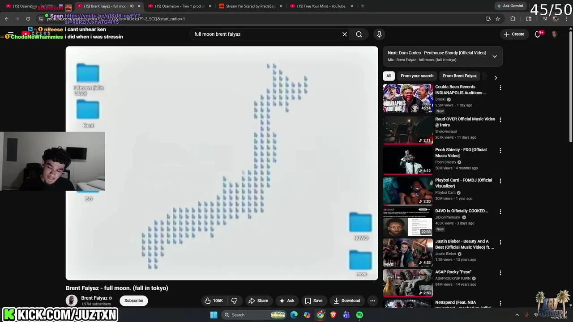Open Raud-OVER Official Music Video thumbnail
The height and width of the screenshot is (322, 573).
click(x=408, y=130)
